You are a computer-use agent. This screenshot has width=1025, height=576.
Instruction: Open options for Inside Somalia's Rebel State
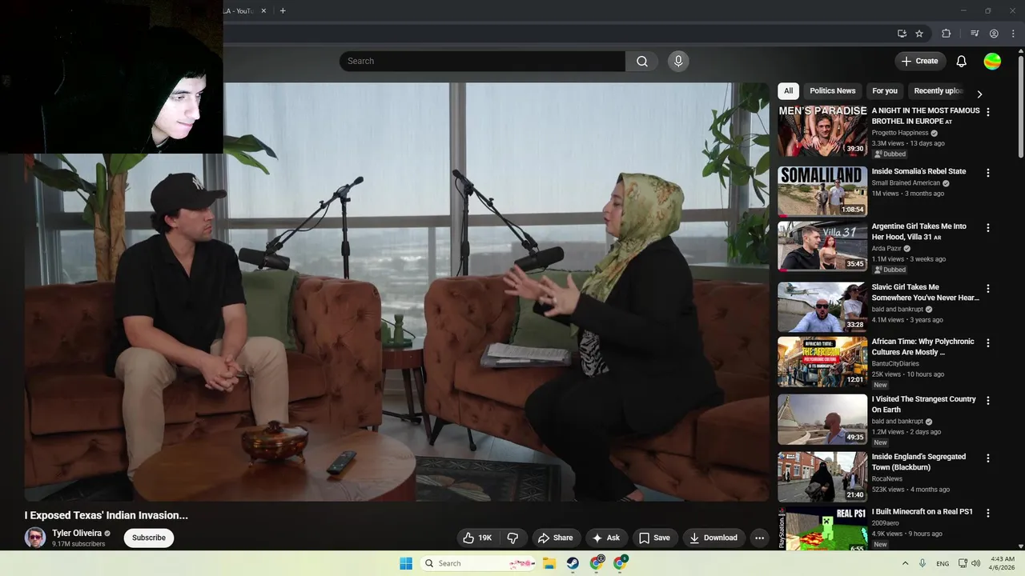(x=987, y=173)
